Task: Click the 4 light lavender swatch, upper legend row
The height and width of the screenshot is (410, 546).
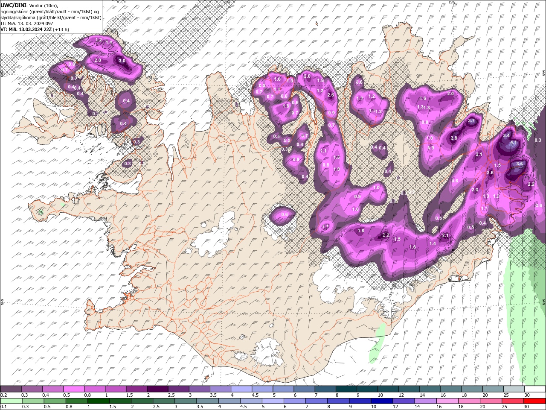Action: tap(241, 389)
